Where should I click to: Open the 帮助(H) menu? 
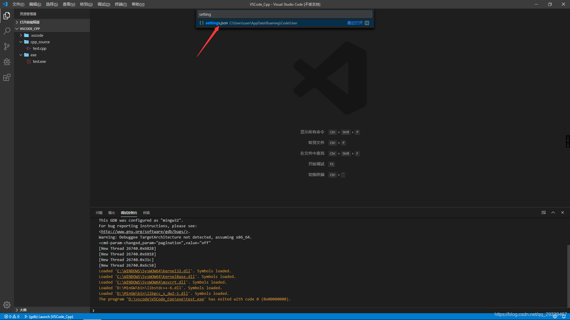138,4
